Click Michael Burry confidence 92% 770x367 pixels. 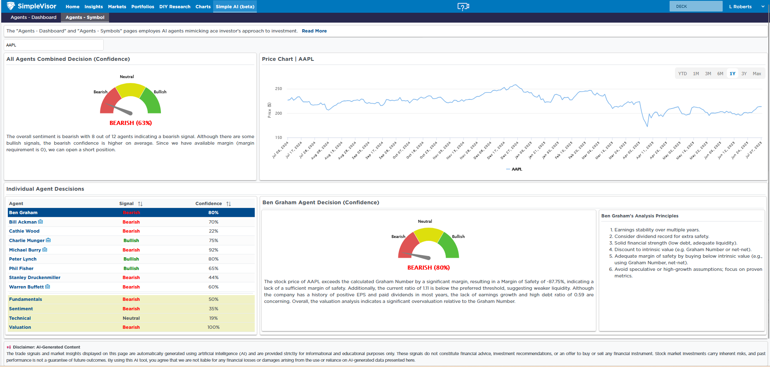214,250
